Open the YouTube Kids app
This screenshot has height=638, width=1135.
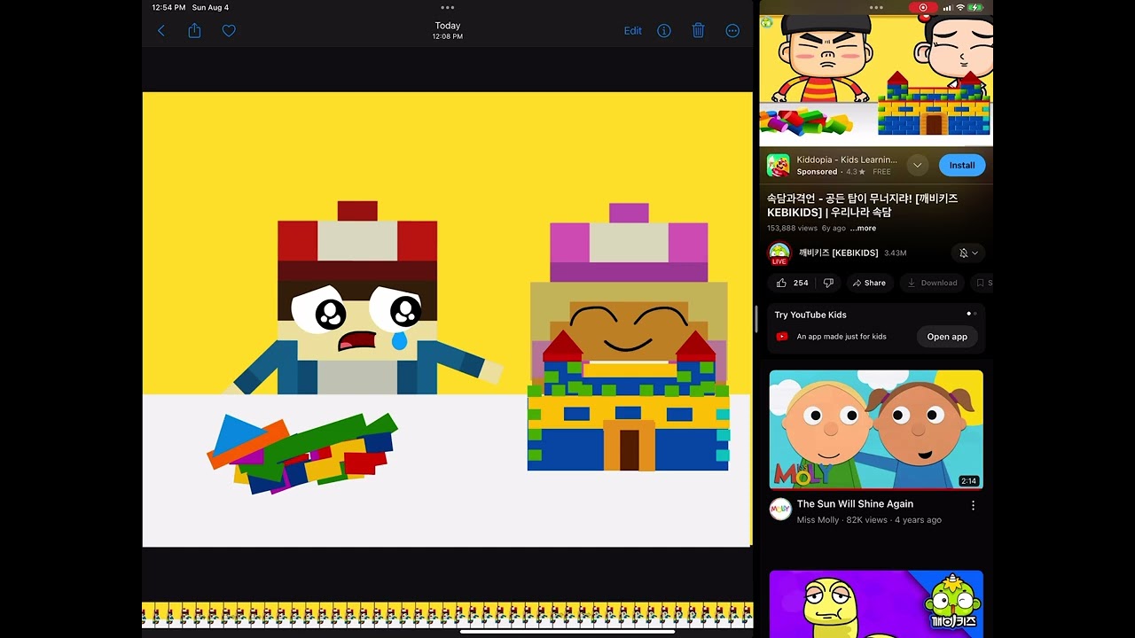[x=947, y=337]
